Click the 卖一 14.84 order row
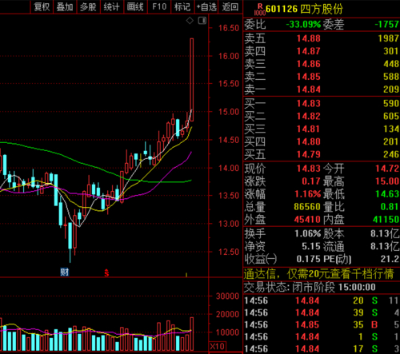This screenshot has width=400, height=354. pos(322,89)
